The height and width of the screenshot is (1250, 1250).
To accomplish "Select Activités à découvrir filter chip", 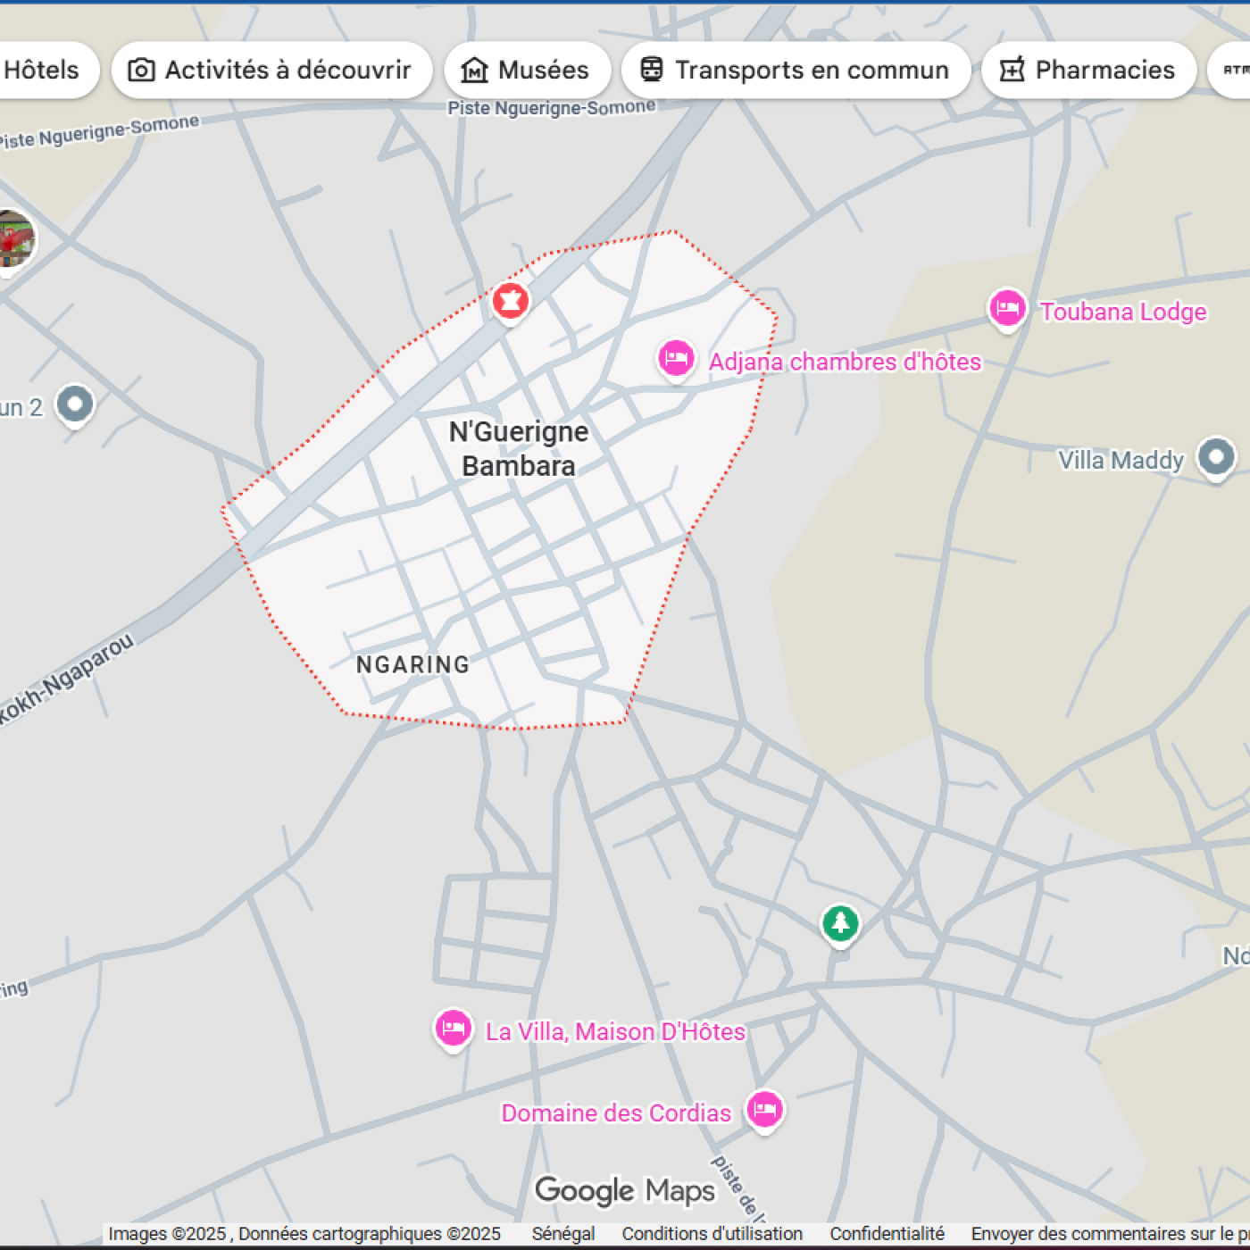I will 271,70.
